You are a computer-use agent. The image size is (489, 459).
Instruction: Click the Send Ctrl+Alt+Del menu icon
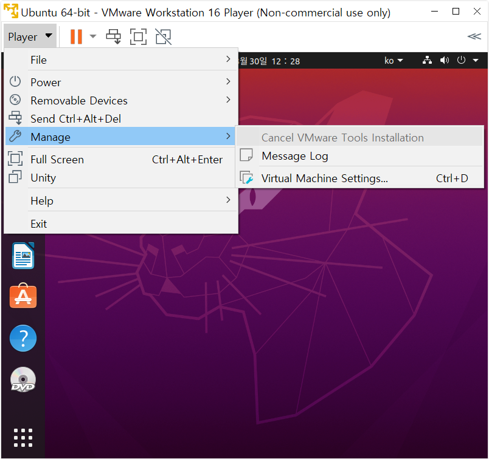(15, 118)
